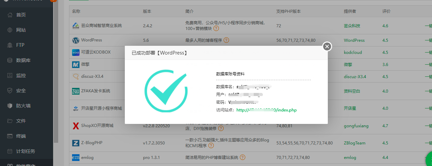Open the WordPress description help icon
Image resolution: width=432 pixels, height=166 pixels.
tap(226, 40)
